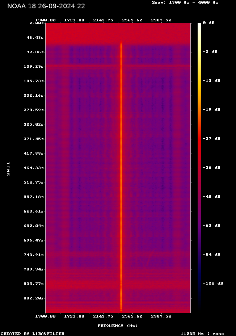This screenshot has height=336, width=236.
Task: Click the white top of the color bar
Action: [199, 25]
